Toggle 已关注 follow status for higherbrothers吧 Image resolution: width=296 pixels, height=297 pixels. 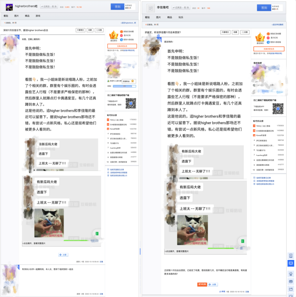point(45,7)
